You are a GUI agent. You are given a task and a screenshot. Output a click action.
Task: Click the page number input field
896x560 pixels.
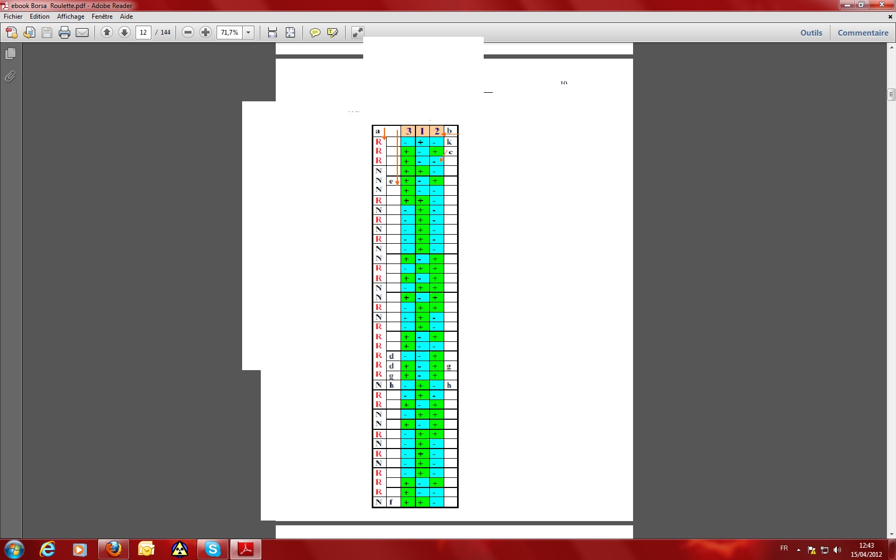(143, 33)
